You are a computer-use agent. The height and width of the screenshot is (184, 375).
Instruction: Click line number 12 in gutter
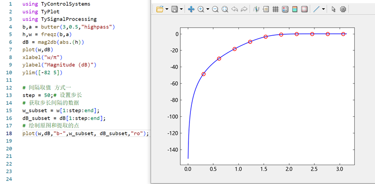coord(9,88)
